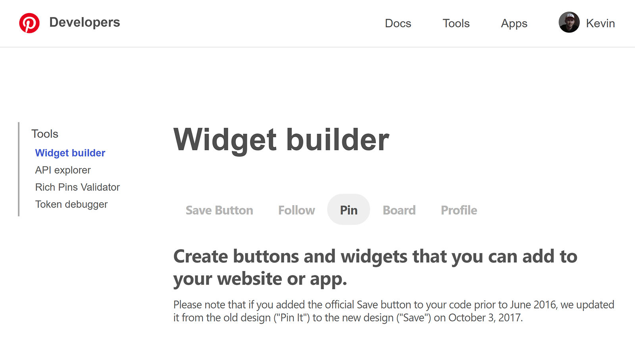
Task: Select Widget builder in the sidebar
Action: pos(70,153)
